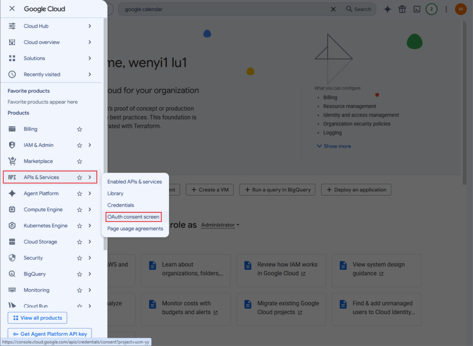Pin Compute Engine with its star

click(79, 210)
